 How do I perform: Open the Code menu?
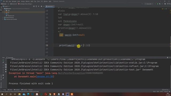tap(19, 1)
